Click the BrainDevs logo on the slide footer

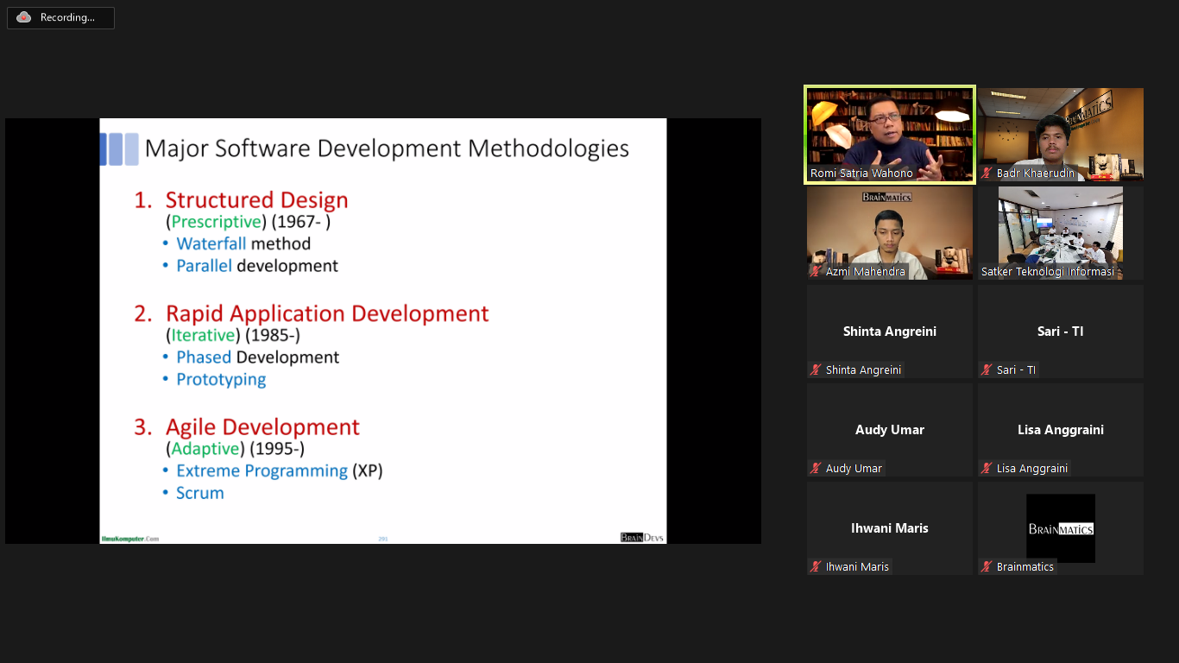[x=642, y=538]
